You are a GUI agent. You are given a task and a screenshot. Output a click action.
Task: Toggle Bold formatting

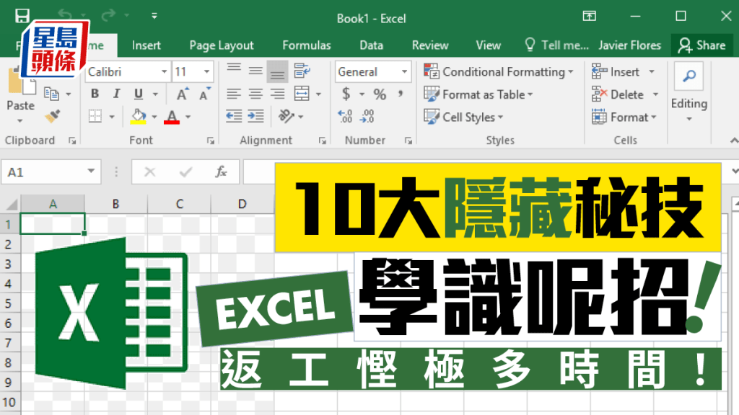(x=95, y=94)
